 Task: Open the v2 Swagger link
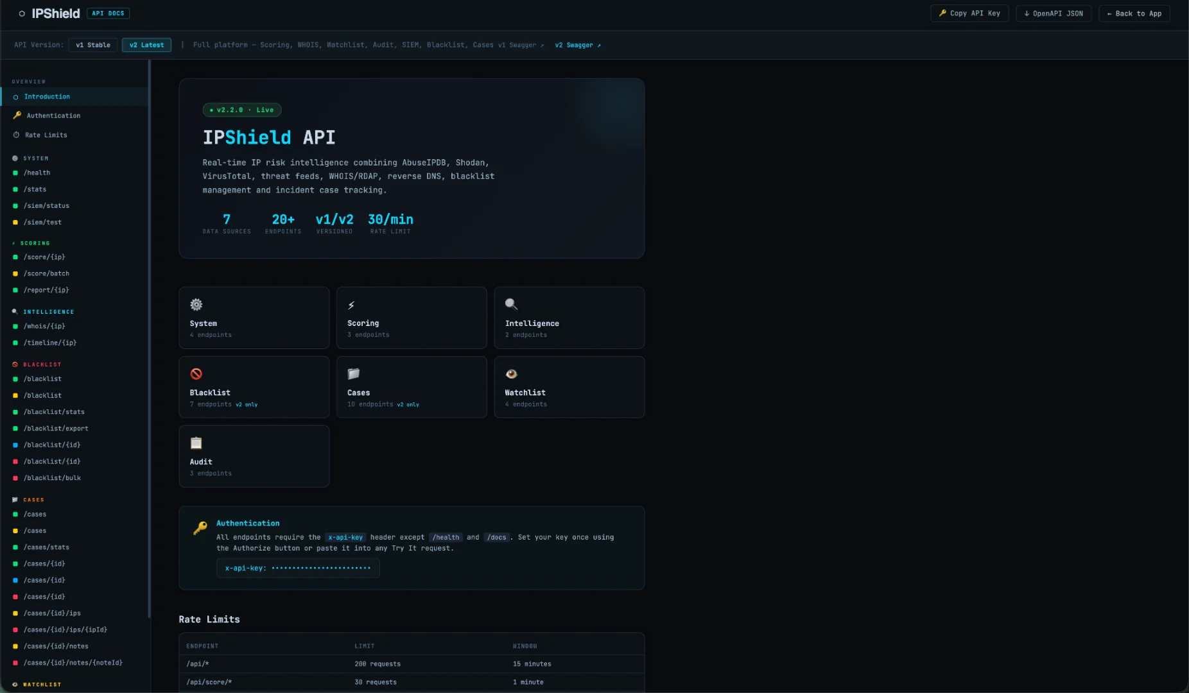click(x=578, y=45)
